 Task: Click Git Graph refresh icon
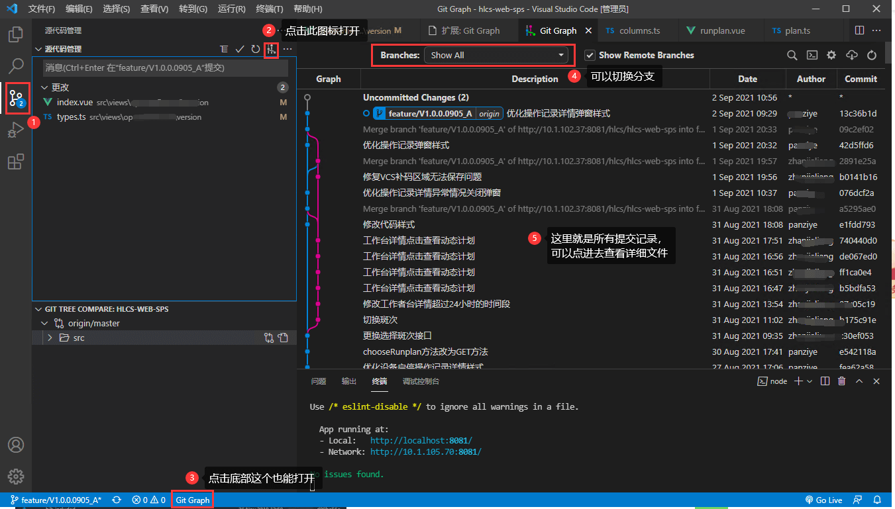click(x=872, y=56)
